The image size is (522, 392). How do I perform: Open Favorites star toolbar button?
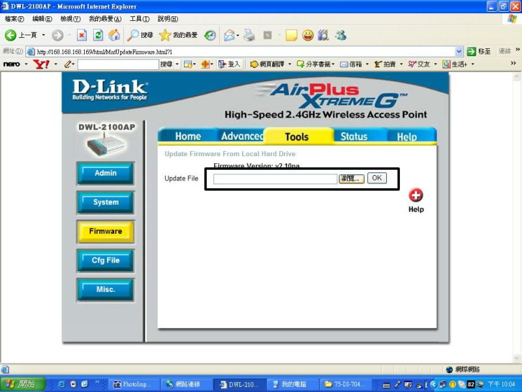pyautogui.click(x=178, y=35)
